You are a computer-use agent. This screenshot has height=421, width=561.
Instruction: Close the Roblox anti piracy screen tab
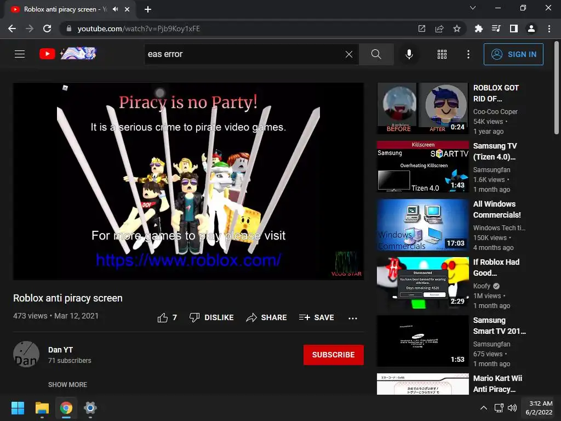point(127,9)
